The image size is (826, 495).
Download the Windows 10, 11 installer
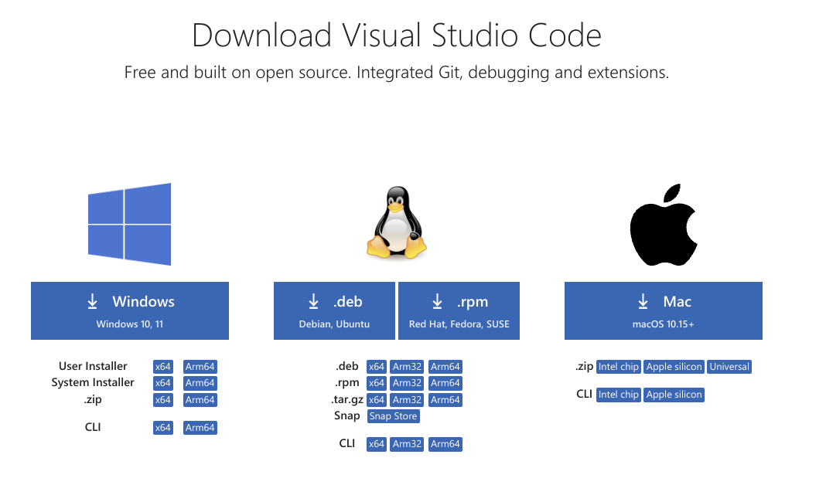pyautogui.click(x=130, y=310)
